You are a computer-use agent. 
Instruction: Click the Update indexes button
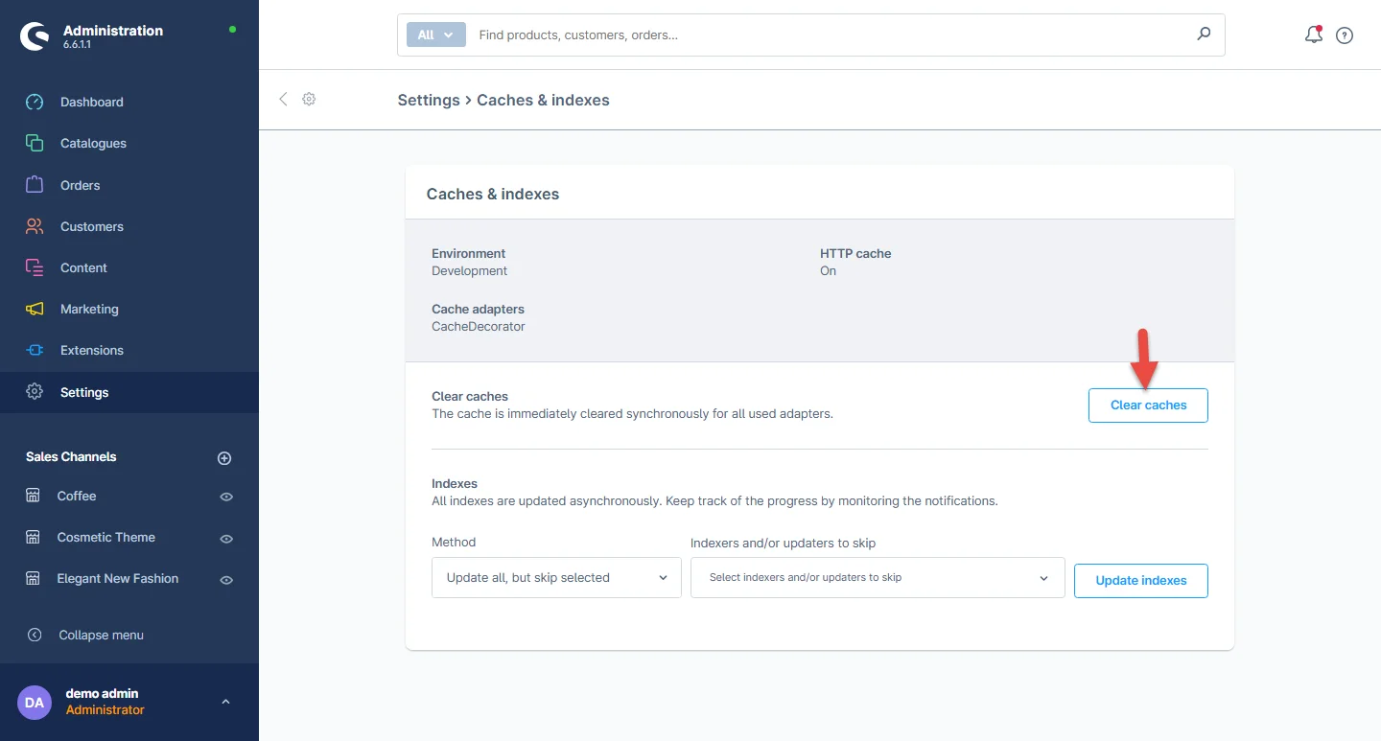[1140, 581]
